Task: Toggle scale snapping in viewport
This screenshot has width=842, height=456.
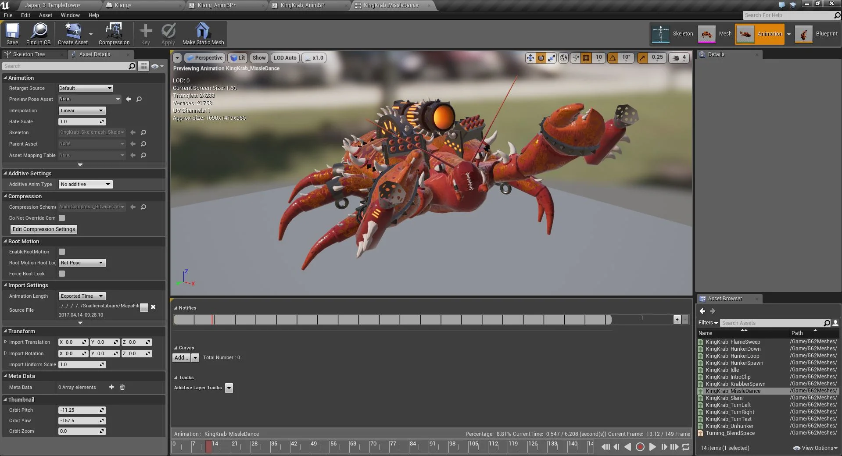Action: tap(642, 58)
